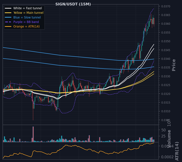Click the 0.0315 price axis label
Screen dimensions: 182x162
click(x=166, y=103)
